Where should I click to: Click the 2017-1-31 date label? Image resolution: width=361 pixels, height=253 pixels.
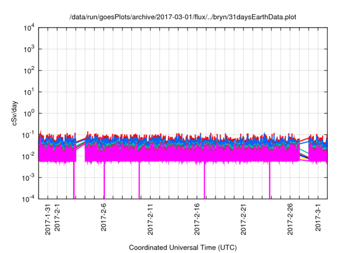(x=47, y=219)
